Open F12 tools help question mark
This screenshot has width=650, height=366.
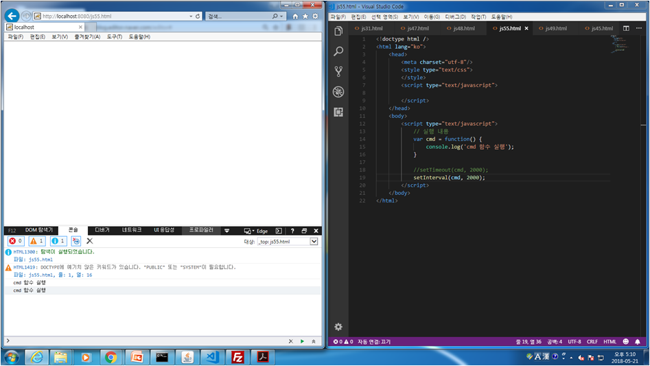tap(292, 231)
